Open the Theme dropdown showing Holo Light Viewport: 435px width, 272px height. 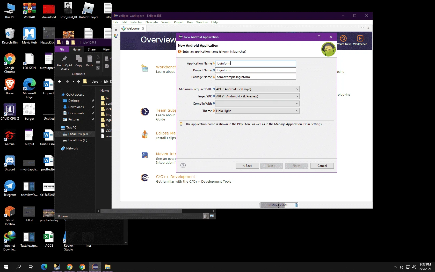(x=257, y=111)
